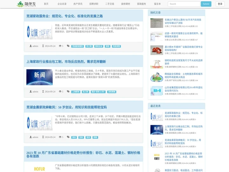
Task: Open the 首页 menu item
Action: pos(46,4)
